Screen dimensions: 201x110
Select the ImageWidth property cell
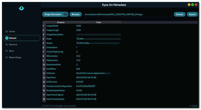point(61,26)
